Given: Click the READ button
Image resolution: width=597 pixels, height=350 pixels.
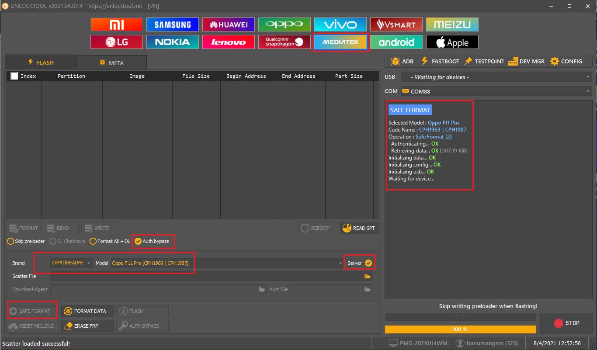Looking at the screenshot, I should tap(61, 228).
